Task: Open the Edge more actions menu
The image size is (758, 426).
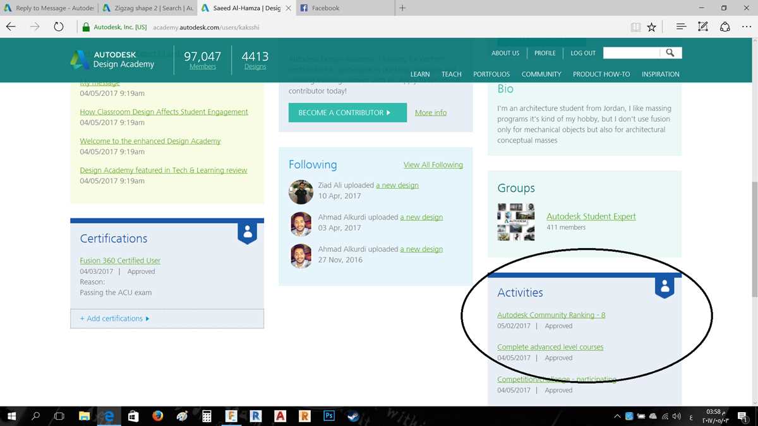Action: pos(746,27)
